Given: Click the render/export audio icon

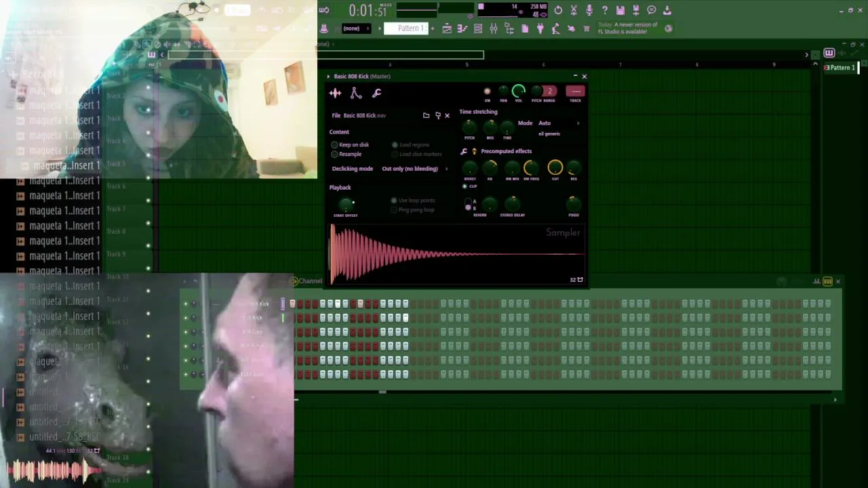Looking at the screenshot, I should pyautogui.click(x=636, y=10).
